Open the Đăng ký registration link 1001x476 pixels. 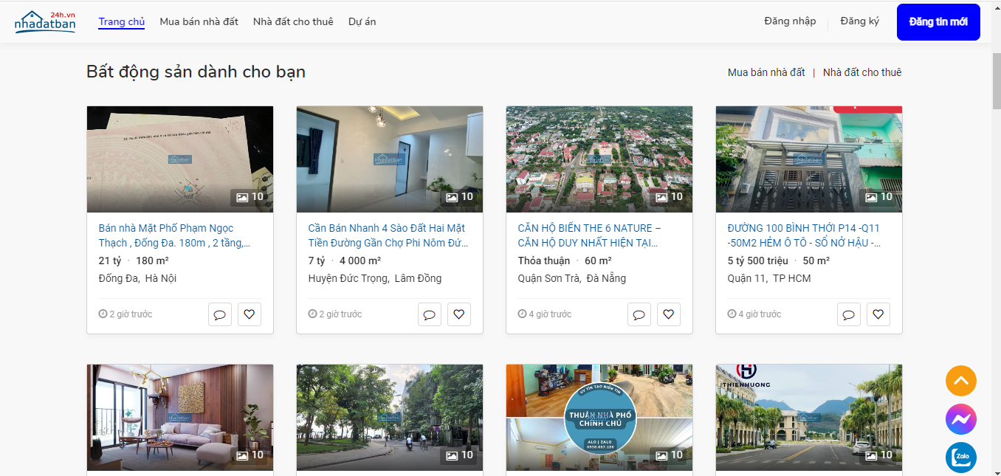(x=859, y=21)
